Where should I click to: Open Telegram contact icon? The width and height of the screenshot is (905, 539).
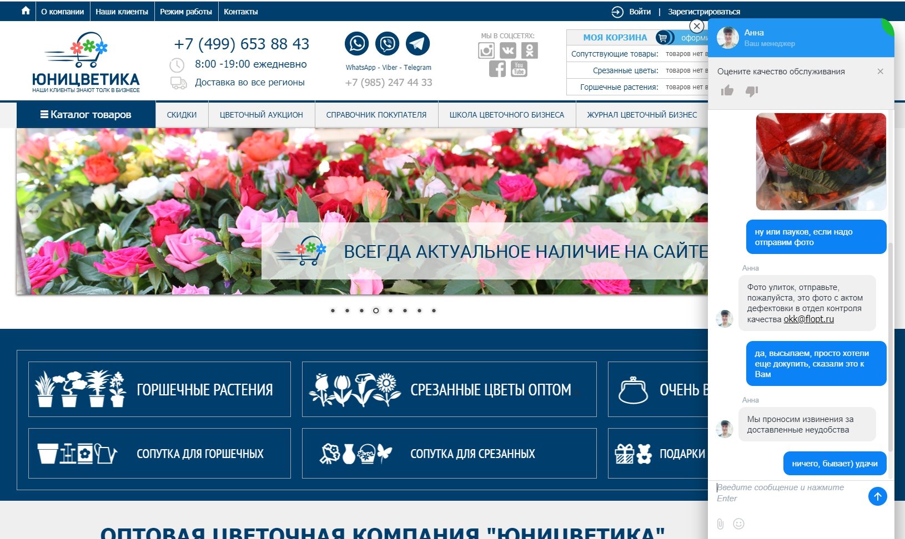pyautogui.click(x=418, y=43)
